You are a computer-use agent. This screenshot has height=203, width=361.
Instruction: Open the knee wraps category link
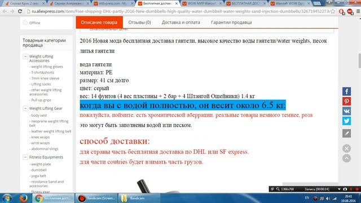click(40, 137)
